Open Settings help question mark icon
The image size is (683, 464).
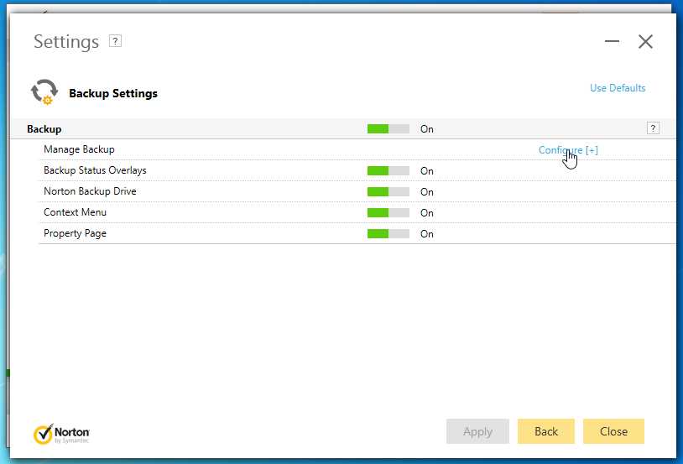tap(115, 41)
